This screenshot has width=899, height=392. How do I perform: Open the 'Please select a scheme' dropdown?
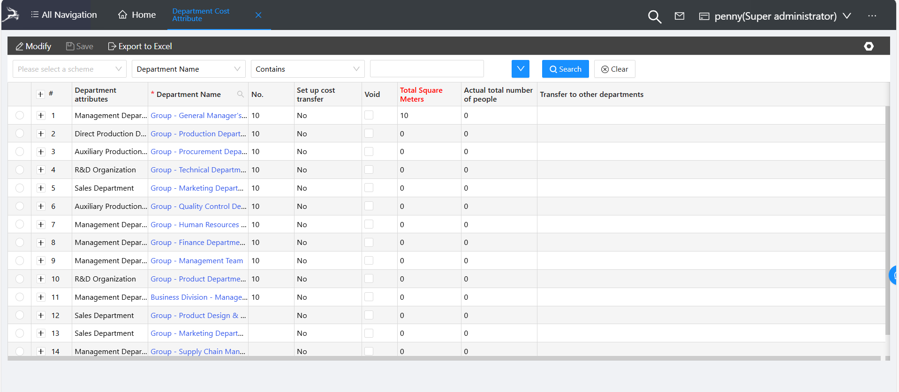(x=69, y=69)
